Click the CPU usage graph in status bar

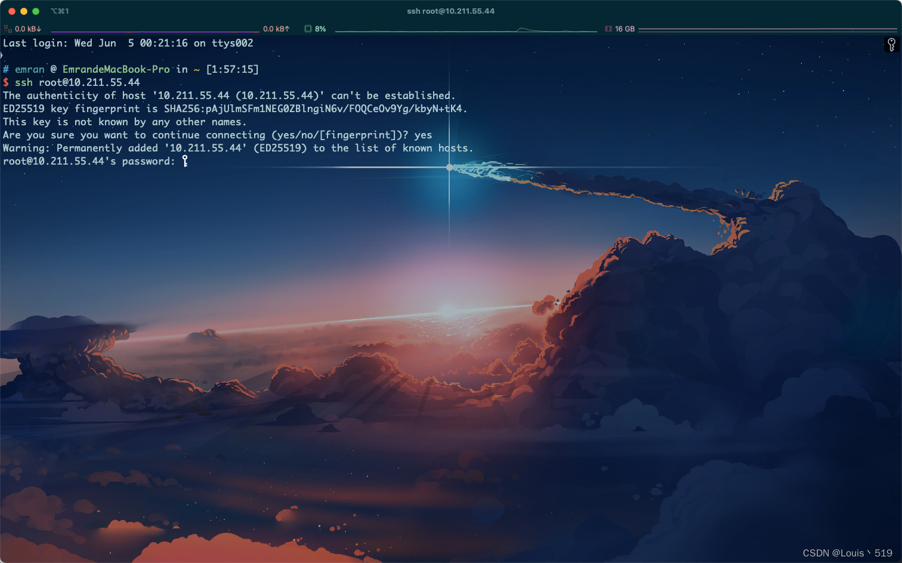(466, 29)
